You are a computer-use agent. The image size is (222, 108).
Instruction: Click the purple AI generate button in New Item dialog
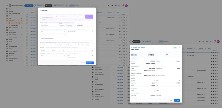pyautogui.click(x=89, y=17)
